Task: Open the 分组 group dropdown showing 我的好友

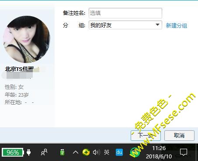Action: click(125, 25)
